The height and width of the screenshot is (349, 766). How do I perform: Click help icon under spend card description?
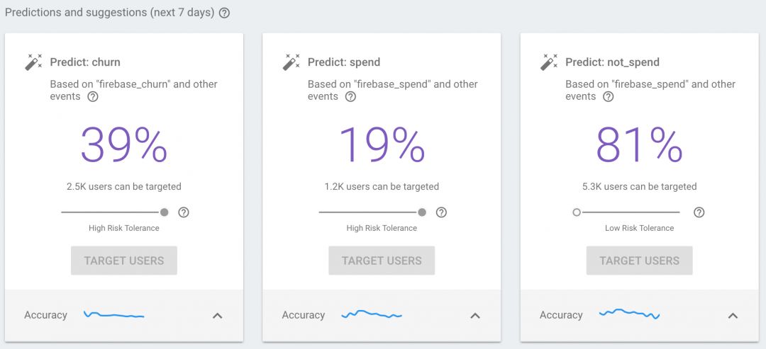point(350,97)
